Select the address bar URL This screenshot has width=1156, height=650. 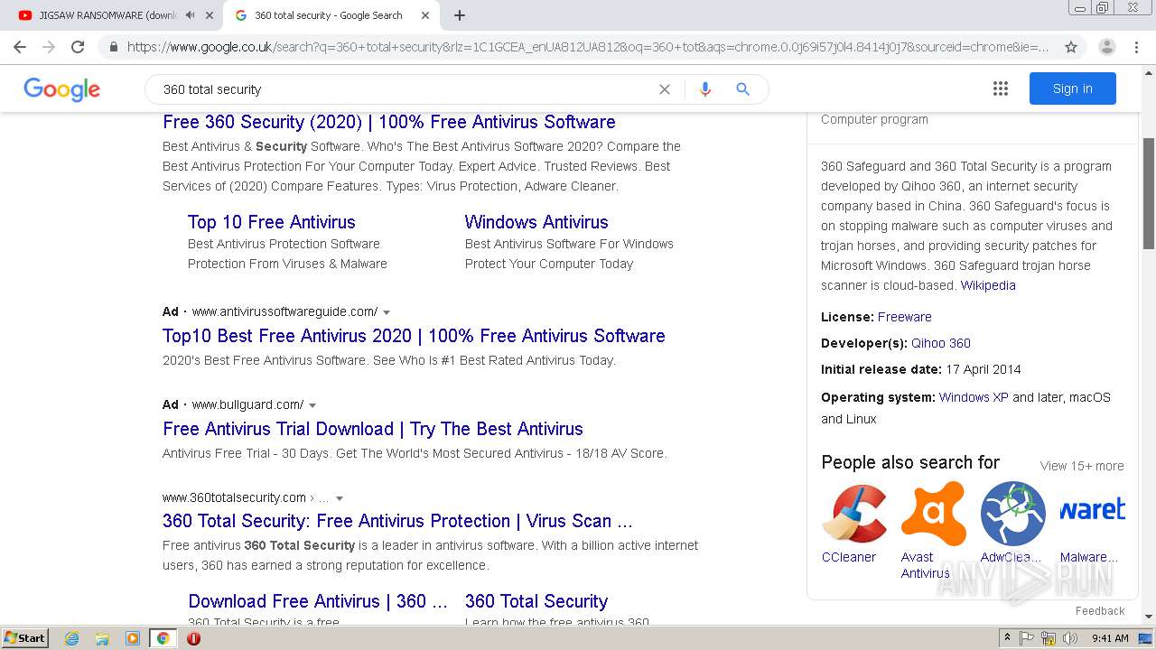587,47
